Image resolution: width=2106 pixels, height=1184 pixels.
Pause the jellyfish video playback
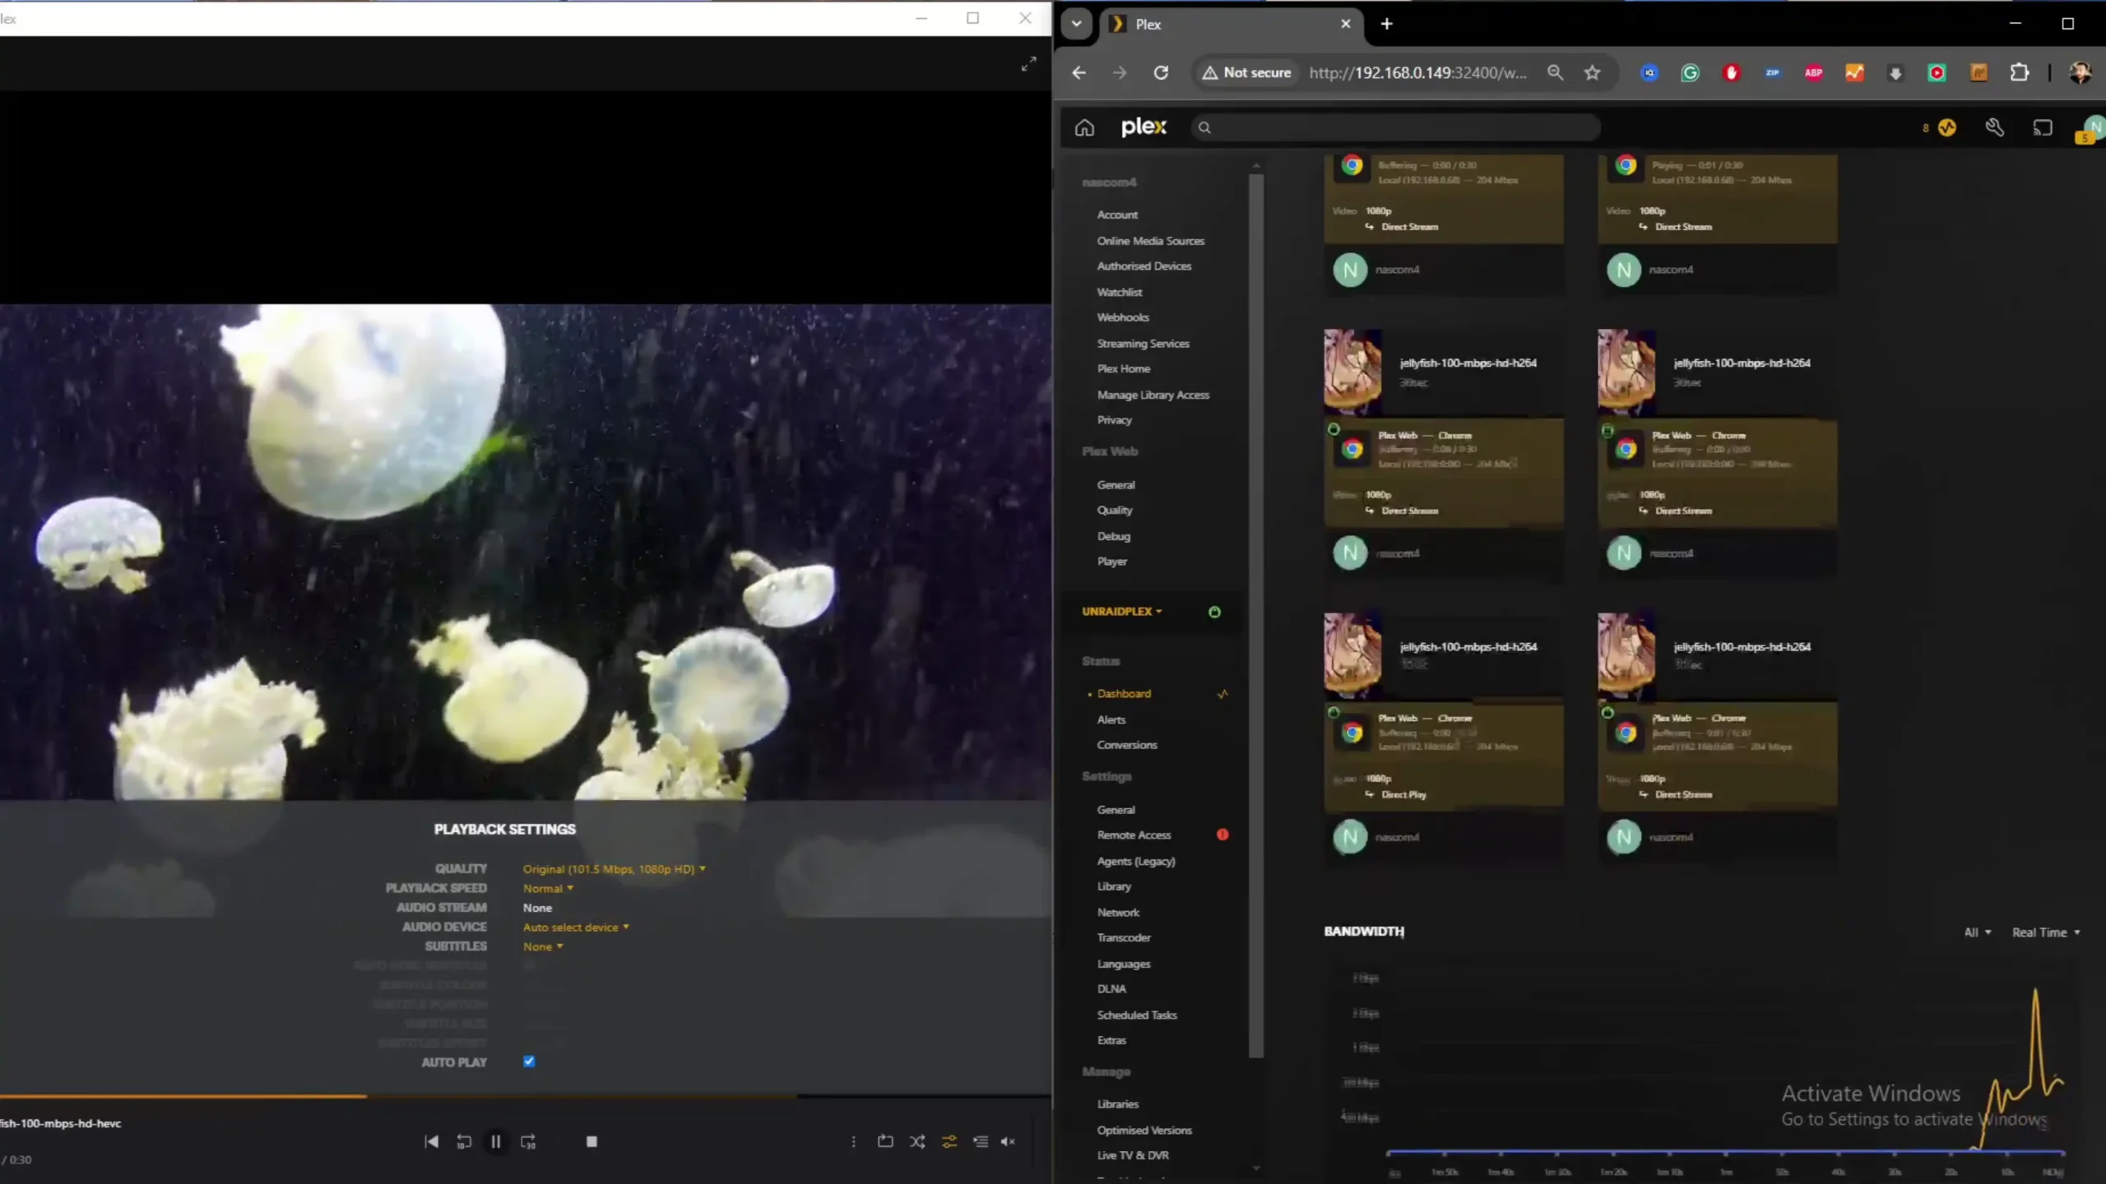pyautogui.click(x=496, y=1141)
